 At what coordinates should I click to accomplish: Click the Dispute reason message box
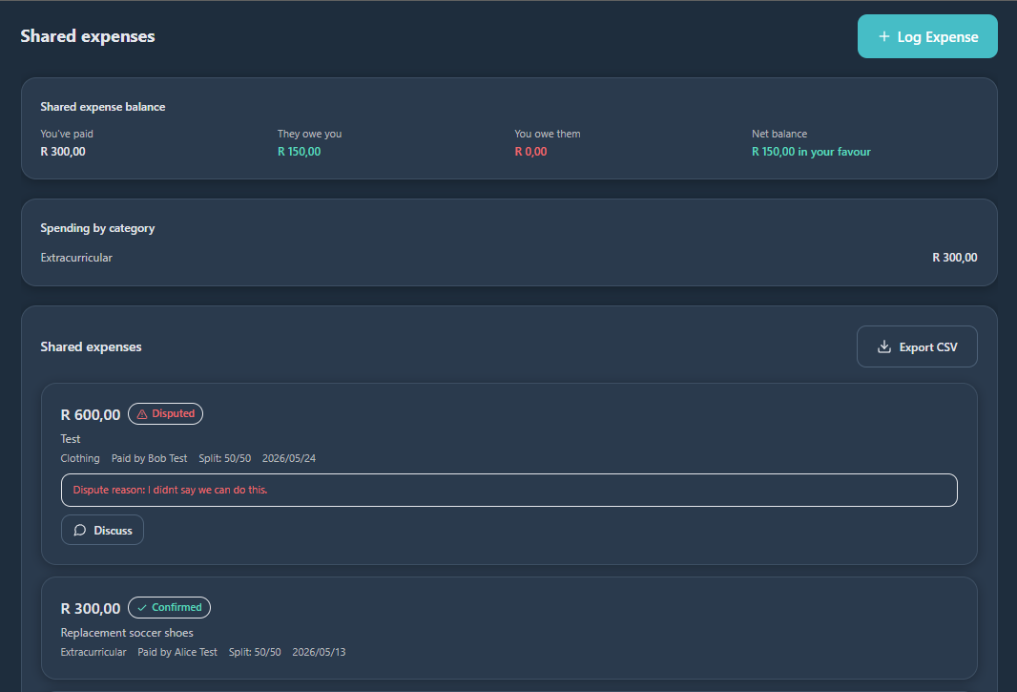coord(509,490)
